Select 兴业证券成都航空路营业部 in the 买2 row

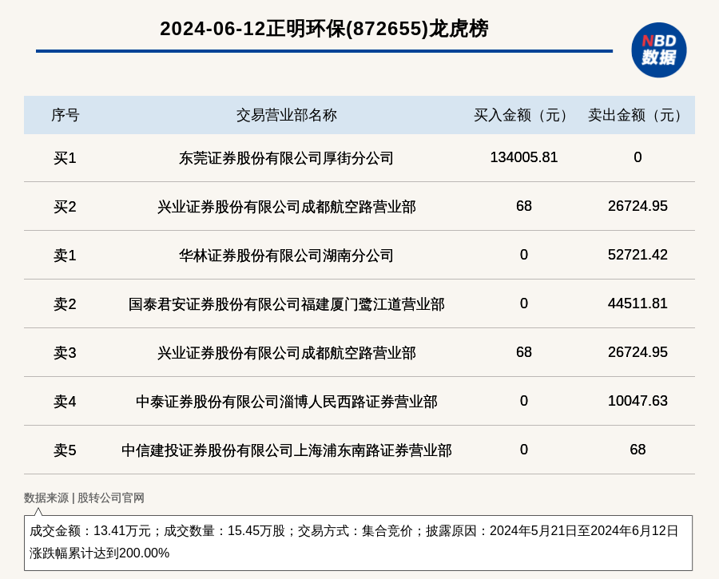point(287,207)
